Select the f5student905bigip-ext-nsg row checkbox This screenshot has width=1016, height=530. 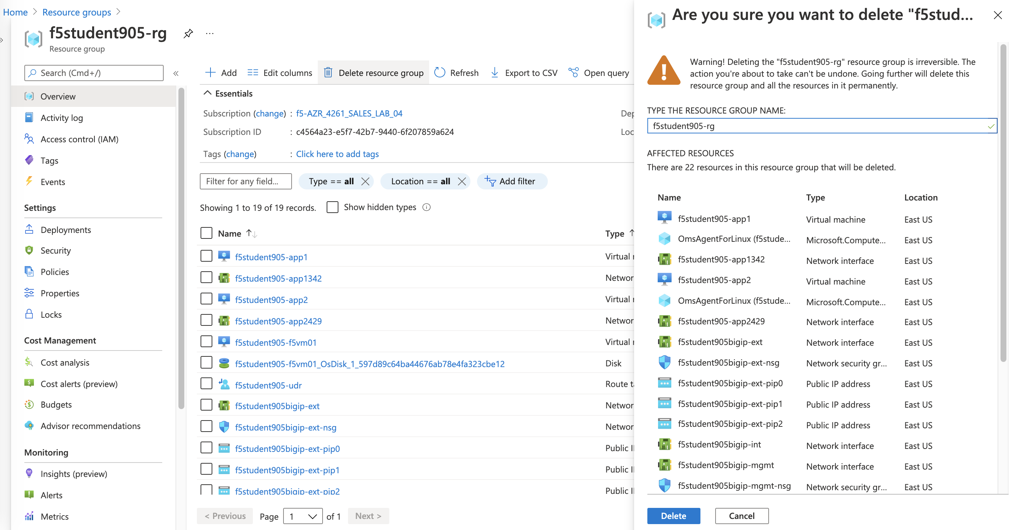(206, 427)
